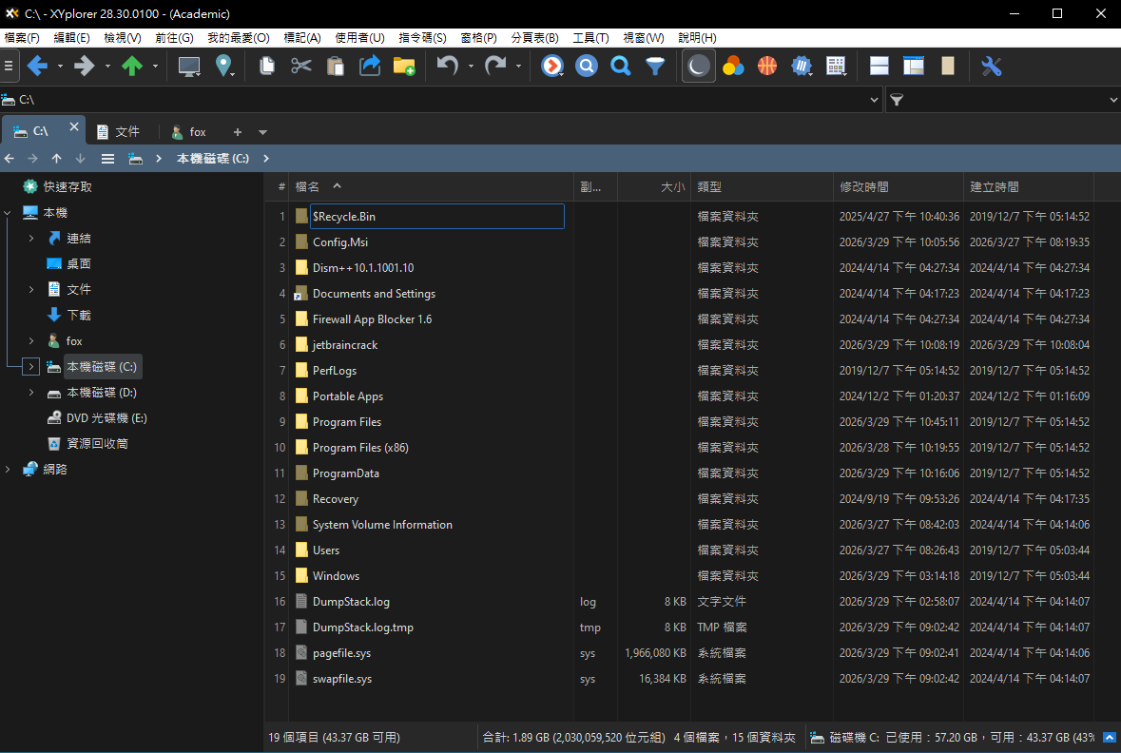Screen dimensions: 1121x753
Task: Click the blue funnel Visual Filter icon
Action: click(655, 67)
